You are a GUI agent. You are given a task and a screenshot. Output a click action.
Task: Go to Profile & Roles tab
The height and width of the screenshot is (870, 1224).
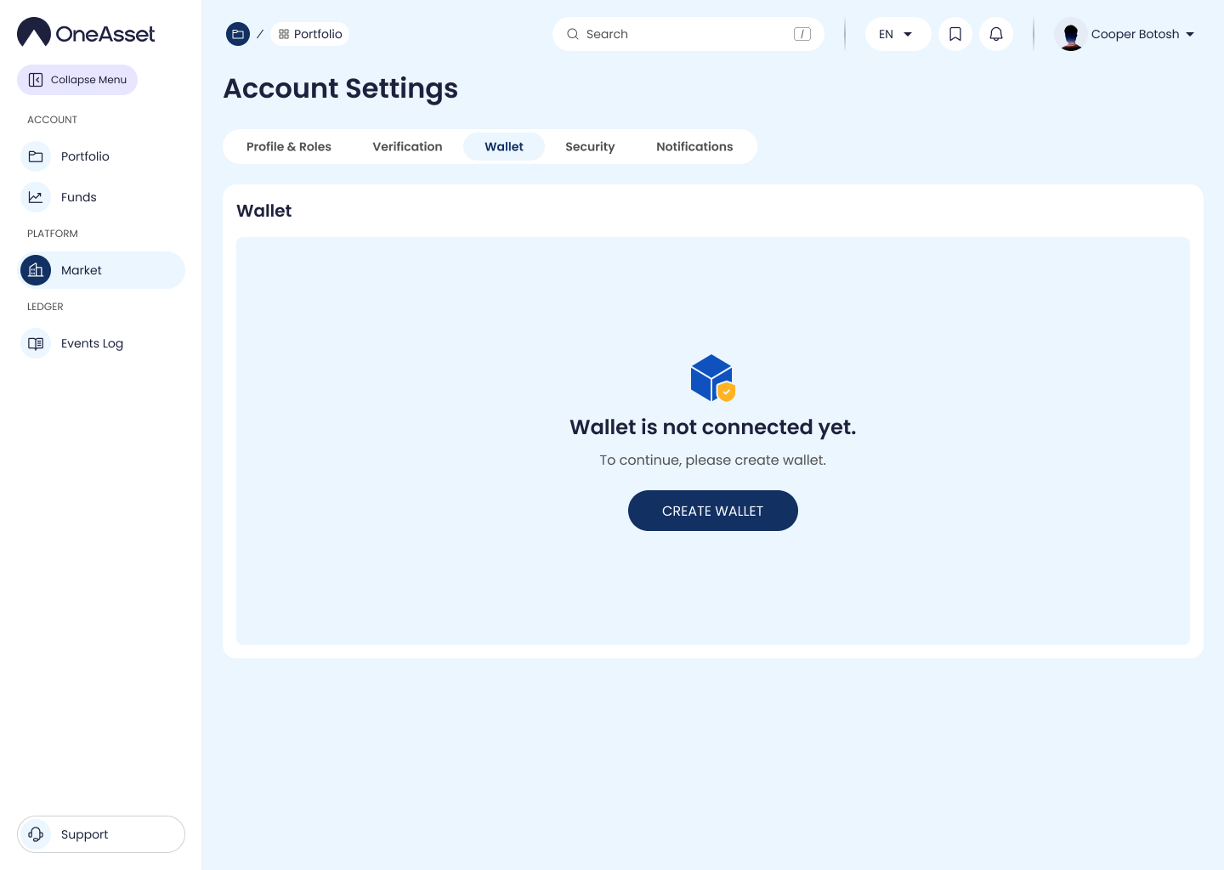(x=289, y=147)
